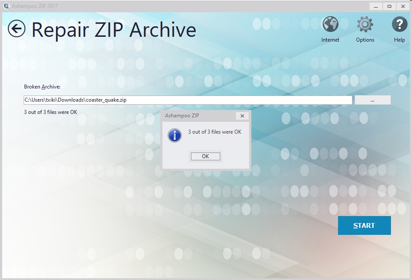Click the Ashampoo ZIP icon in the title bar
Image resolution: width=412 pixels, height=280 pixels.
point(6,6)
